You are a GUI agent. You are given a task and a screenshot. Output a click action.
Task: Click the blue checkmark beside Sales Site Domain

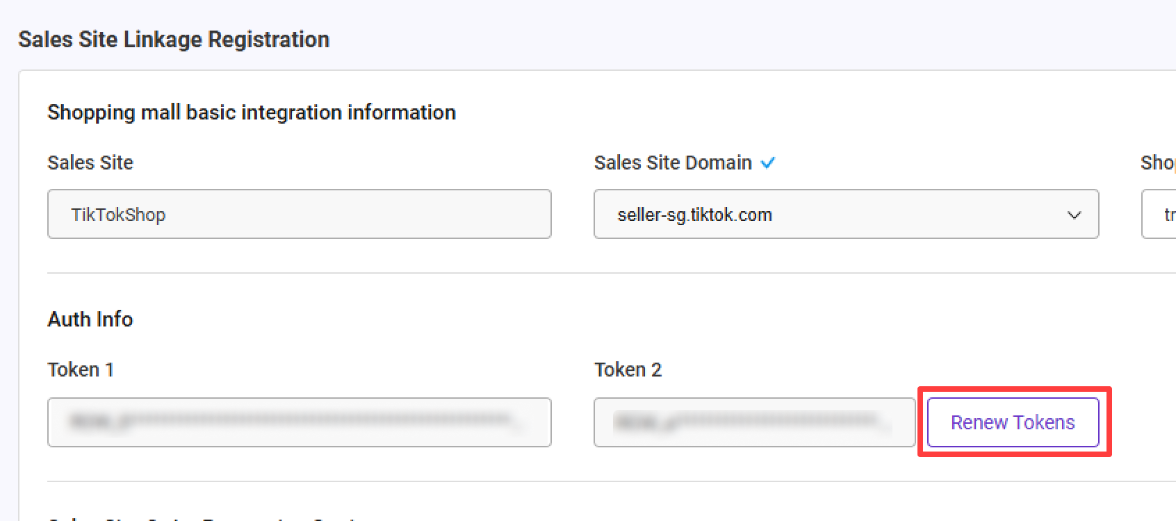(x=768, y=163)
